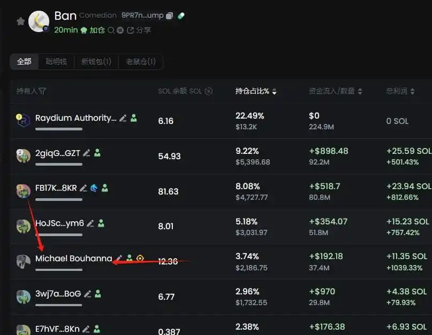This screenshot has height=335, width=432.
Task: Sort by 持仓占比% column arrow
Action: point(275,92)
